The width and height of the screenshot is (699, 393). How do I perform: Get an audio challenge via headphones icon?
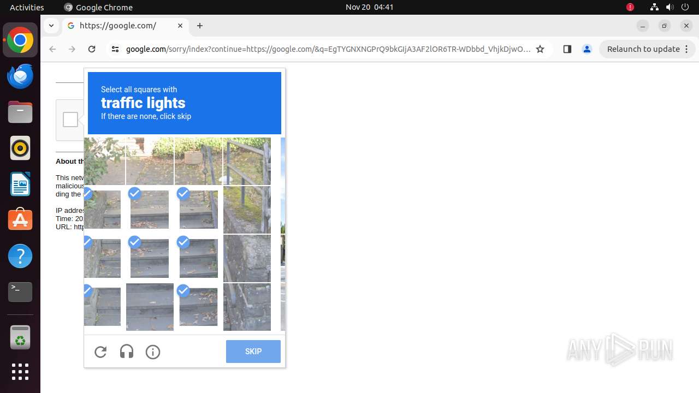tap(127, 352)
